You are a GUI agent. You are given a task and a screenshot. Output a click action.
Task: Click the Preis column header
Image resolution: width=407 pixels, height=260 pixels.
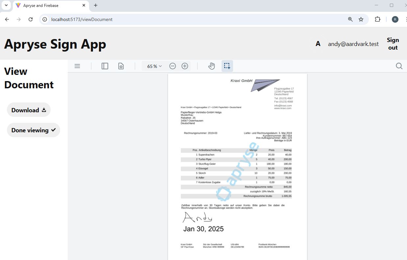[x=272, y=150]
